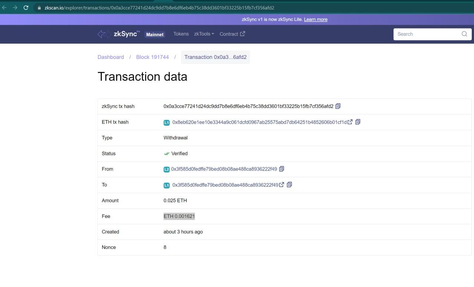Click the Created row label
Screen dimensions: 474x287
(x=110, y=232)
